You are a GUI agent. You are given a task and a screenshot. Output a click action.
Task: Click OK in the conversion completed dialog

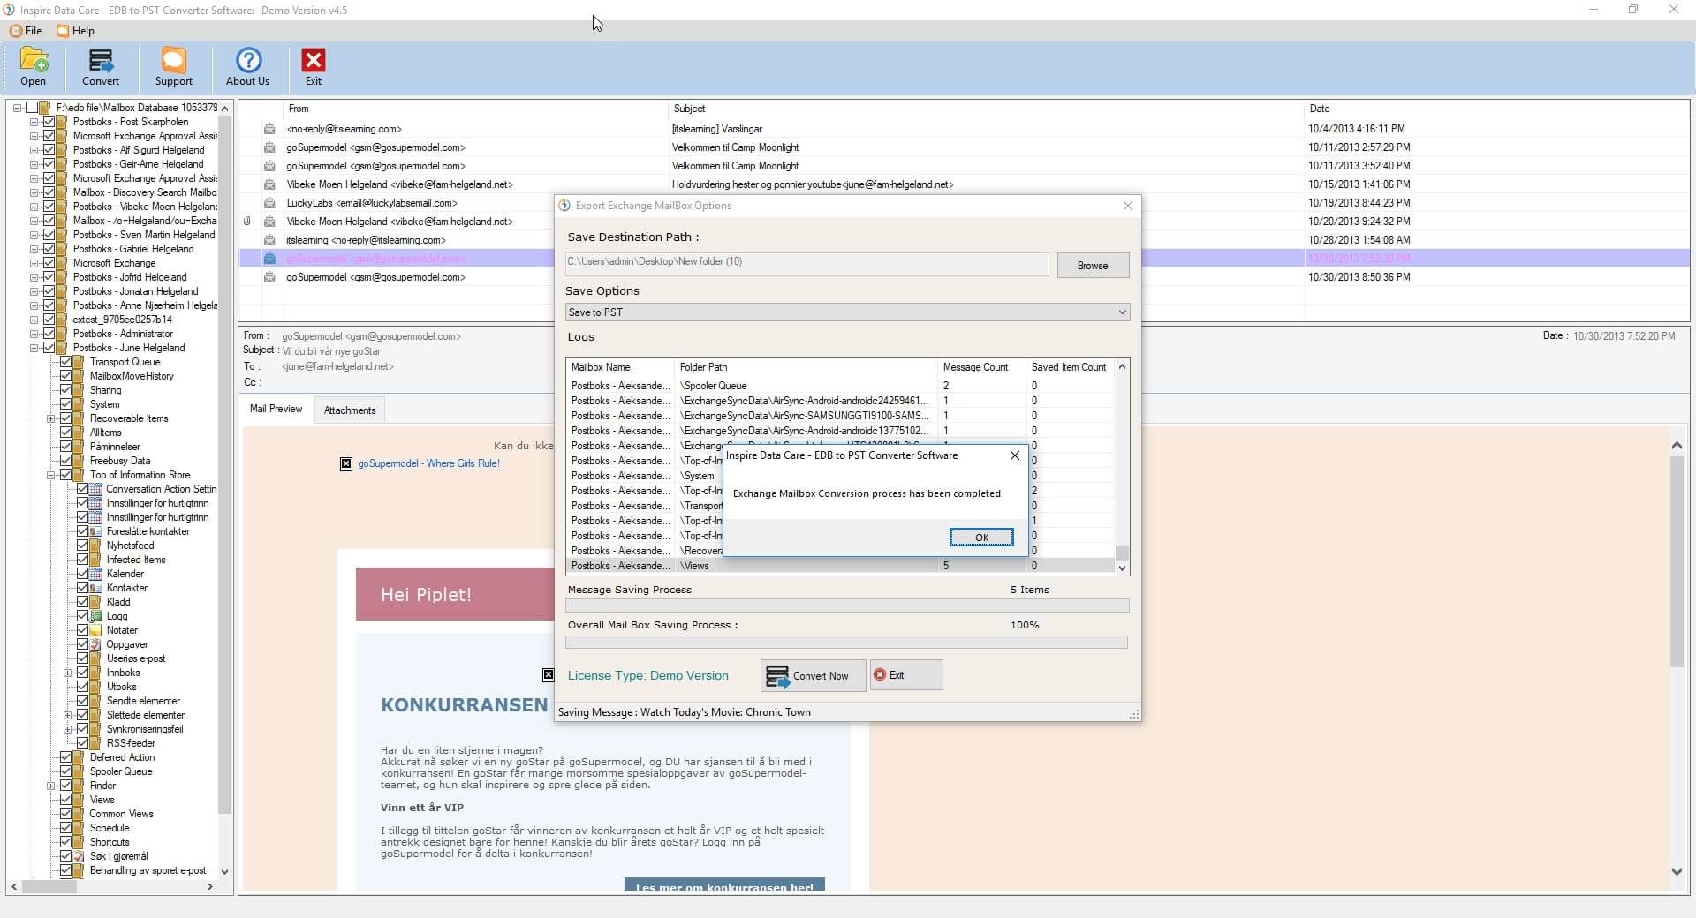coord(981,538)
